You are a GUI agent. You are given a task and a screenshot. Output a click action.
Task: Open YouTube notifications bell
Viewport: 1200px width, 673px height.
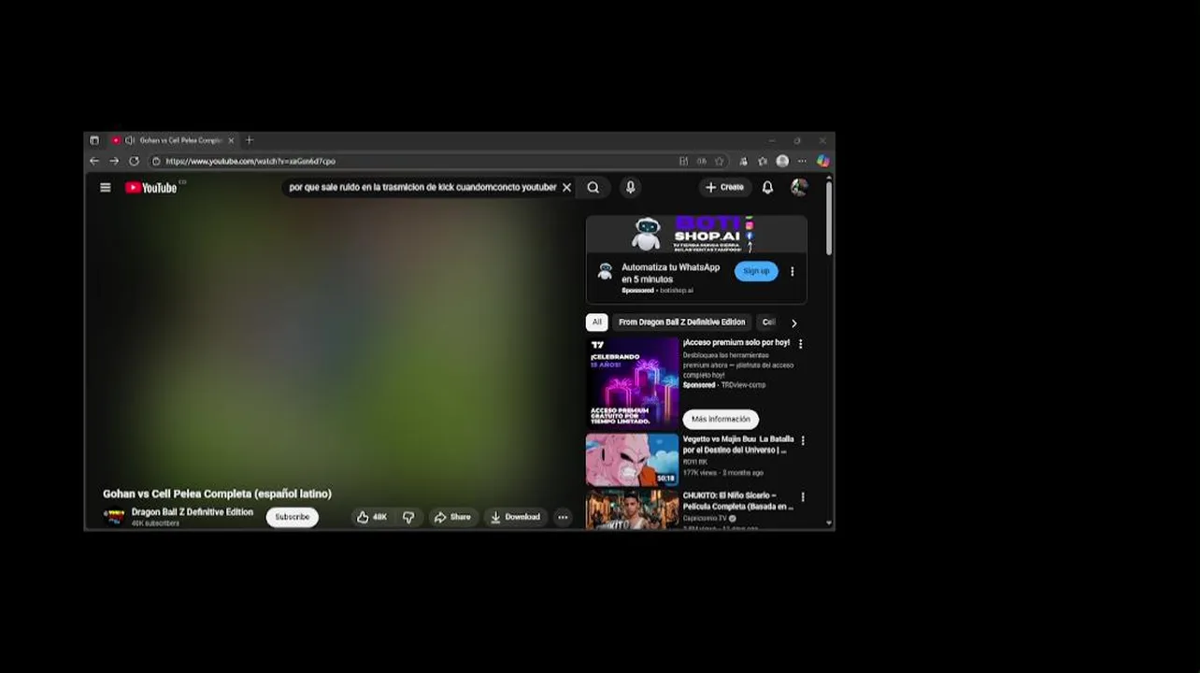point(767,187)
